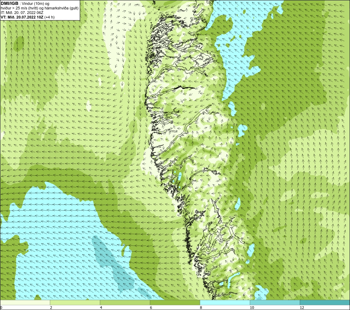Click the scale label '0'
Viewport: 350px width, 310px height.
tap(1, 308)
